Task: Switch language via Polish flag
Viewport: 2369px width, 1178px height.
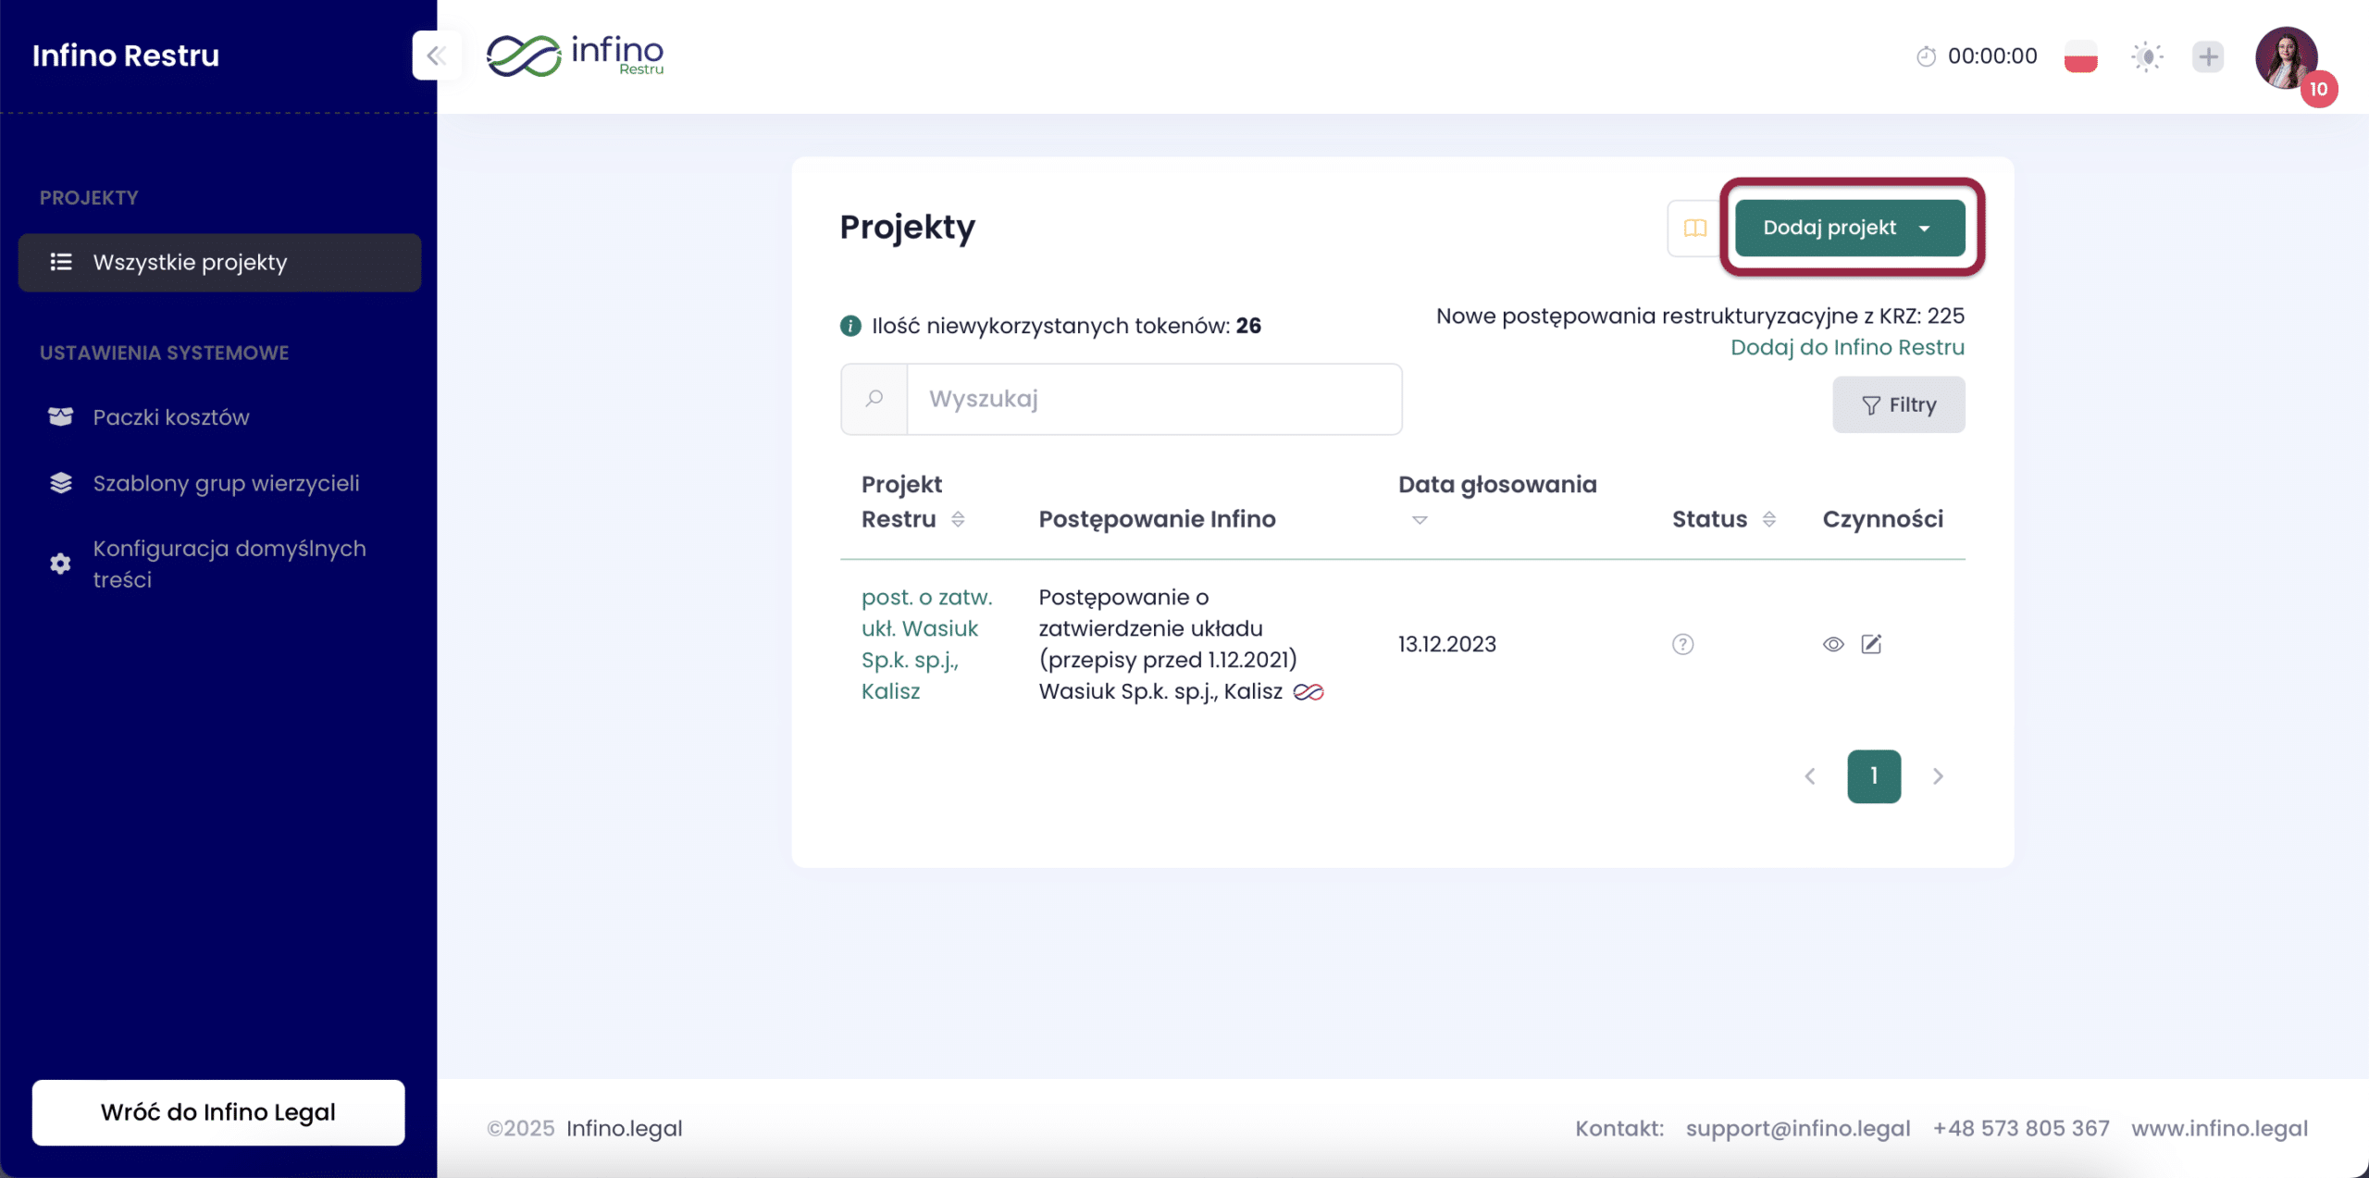Action: pyautogui.click(x=2080, y=56)
